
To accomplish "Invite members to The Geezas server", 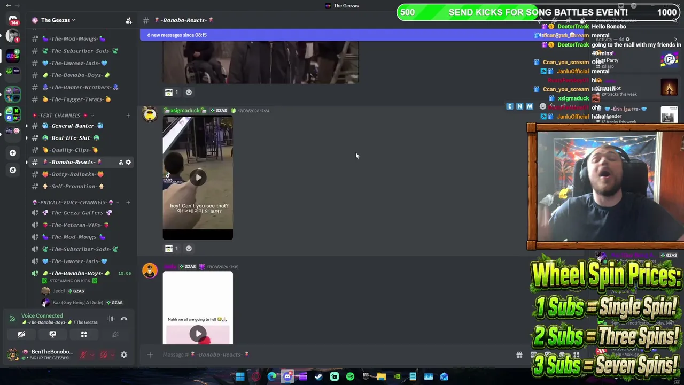I will [129, 20].
